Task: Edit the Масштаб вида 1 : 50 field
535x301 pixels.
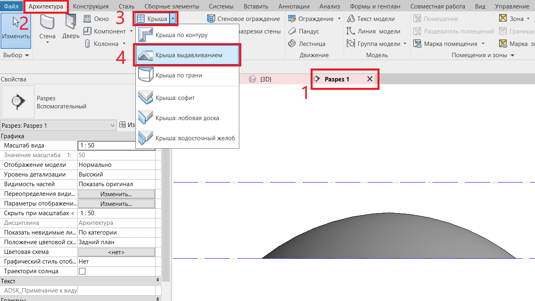Action: 116,145
